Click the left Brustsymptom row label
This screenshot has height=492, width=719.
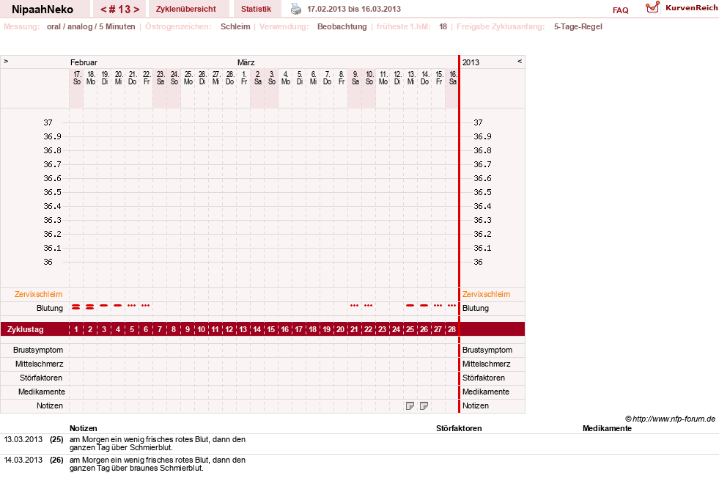tap(38, 350)
